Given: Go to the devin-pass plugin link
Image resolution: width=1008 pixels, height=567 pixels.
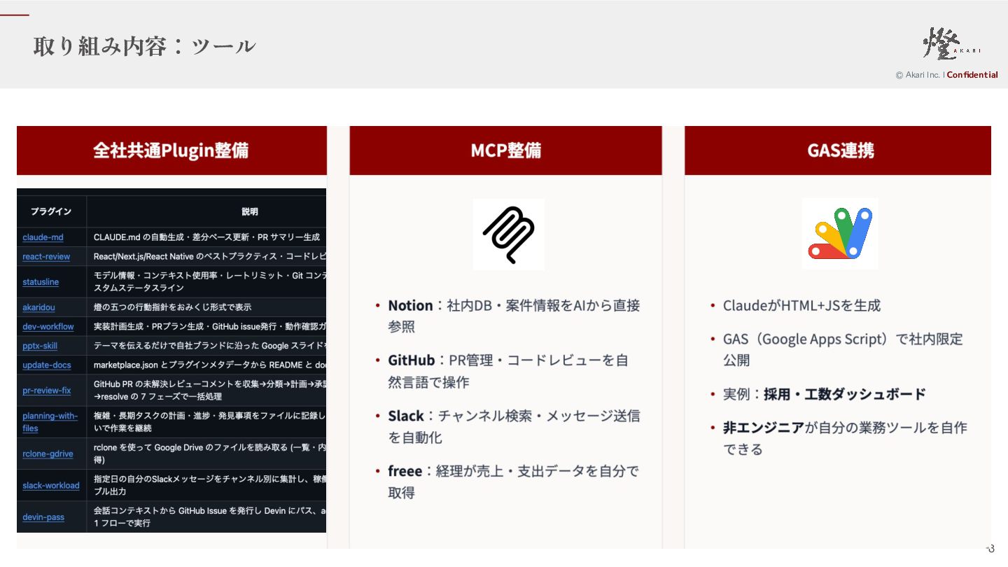Looking at the screenshot, I should (x=43, y=517).
